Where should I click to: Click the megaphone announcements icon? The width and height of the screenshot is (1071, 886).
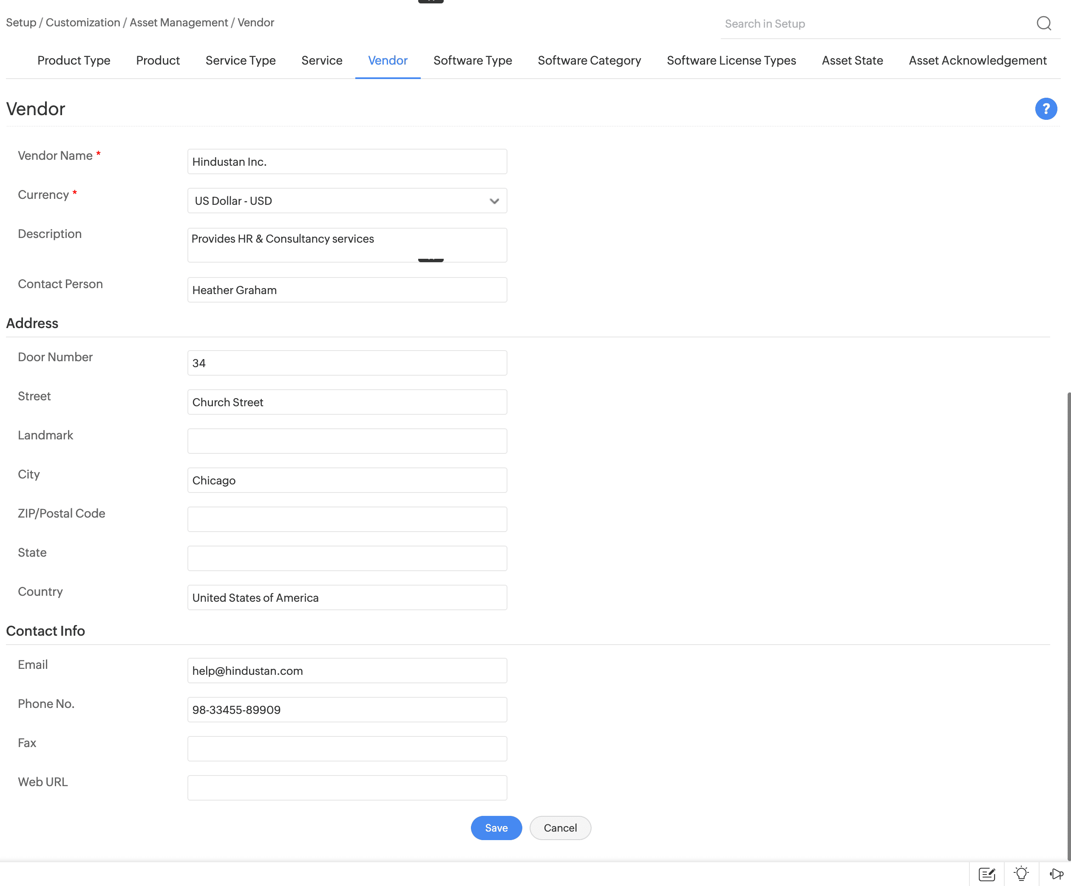1056,874
